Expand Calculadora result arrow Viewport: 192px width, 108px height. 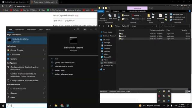pos(44,55)
